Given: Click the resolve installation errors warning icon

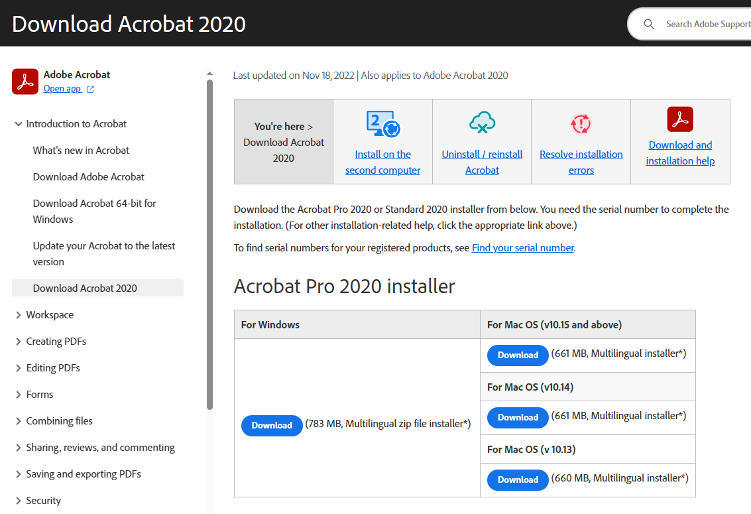Looking at the screenshot, I should [x=581, y=123].
